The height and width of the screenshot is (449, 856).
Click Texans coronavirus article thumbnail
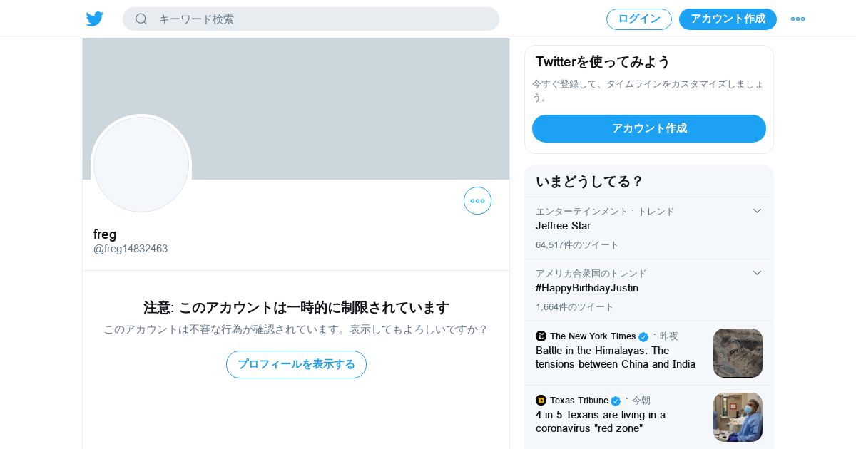[x=738, y=417]
